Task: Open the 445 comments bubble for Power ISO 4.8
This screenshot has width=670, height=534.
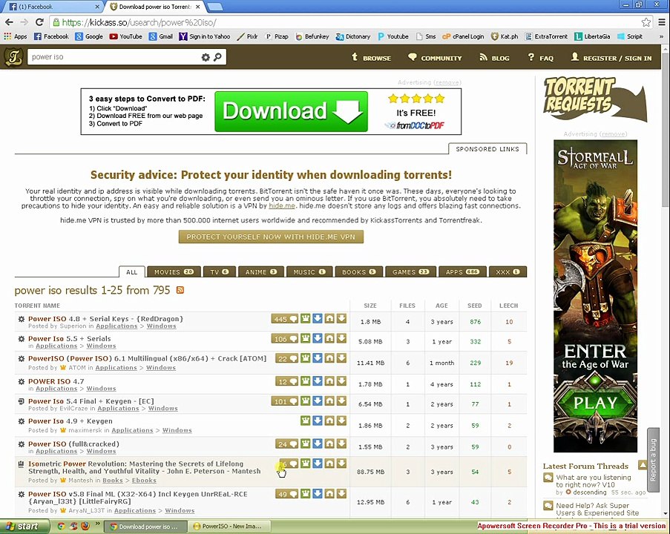Action: pos(285,319)
